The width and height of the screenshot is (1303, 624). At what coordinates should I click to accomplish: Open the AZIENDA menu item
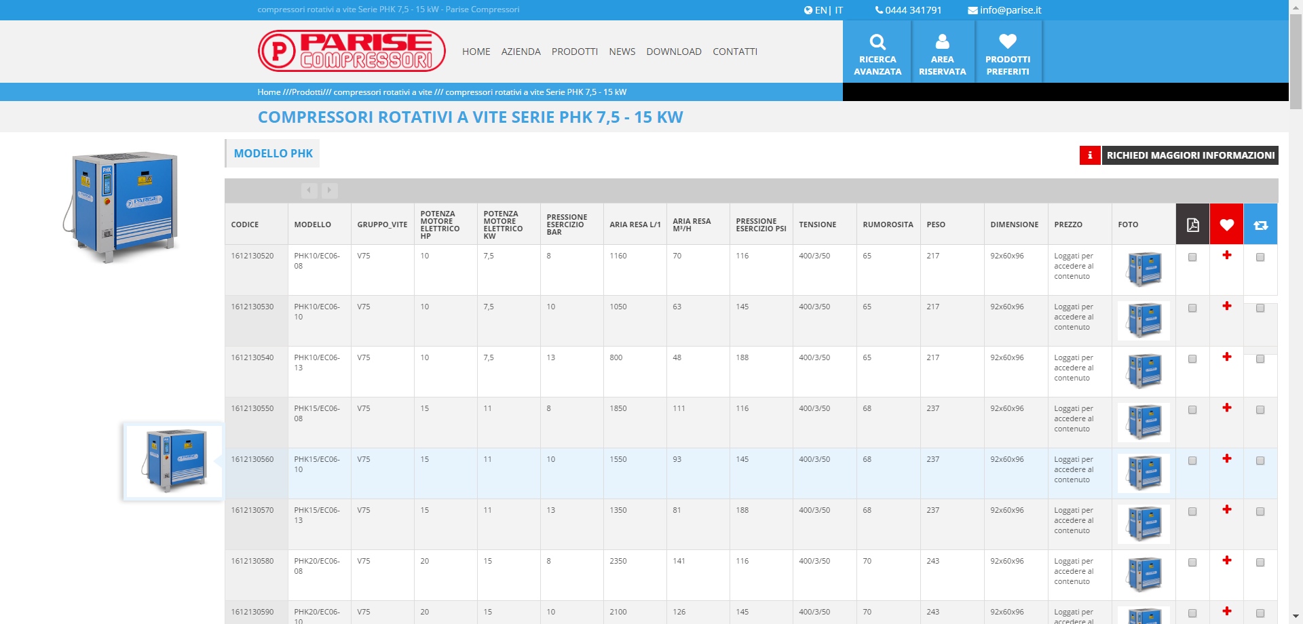point(521,52)
